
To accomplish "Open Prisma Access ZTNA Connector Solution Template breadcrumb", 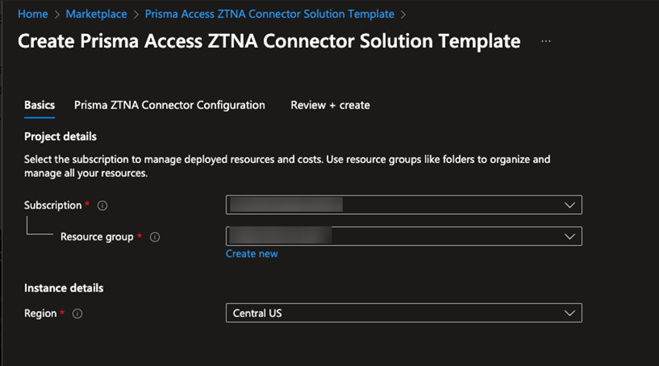I will (x=269, y=14).
